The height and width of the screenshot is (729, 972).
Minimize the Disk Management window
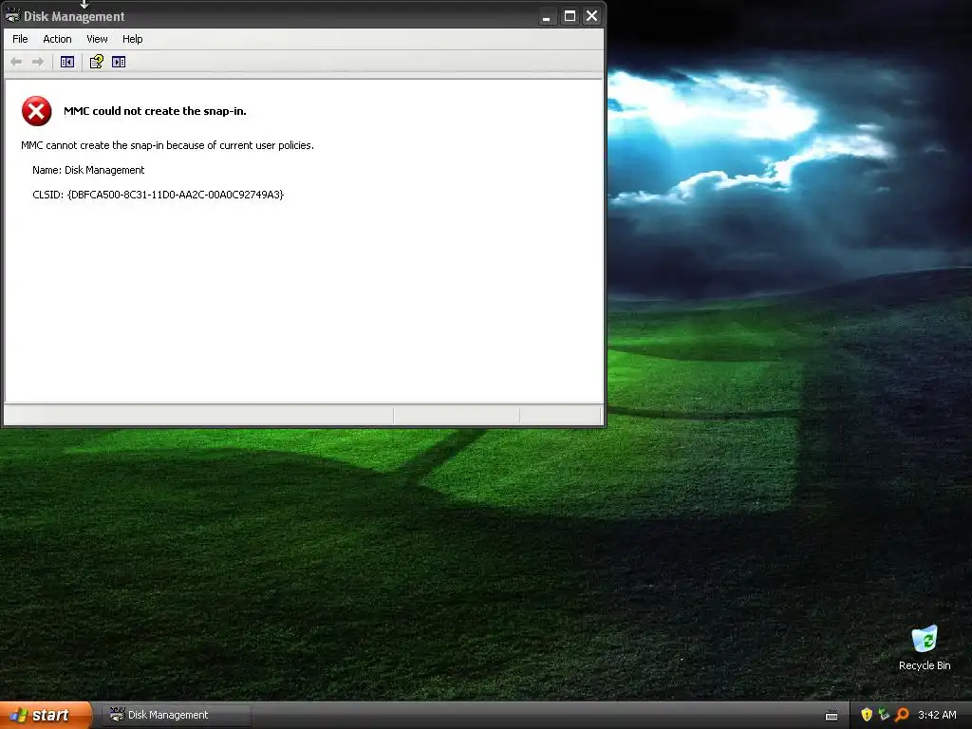point(546,16)
